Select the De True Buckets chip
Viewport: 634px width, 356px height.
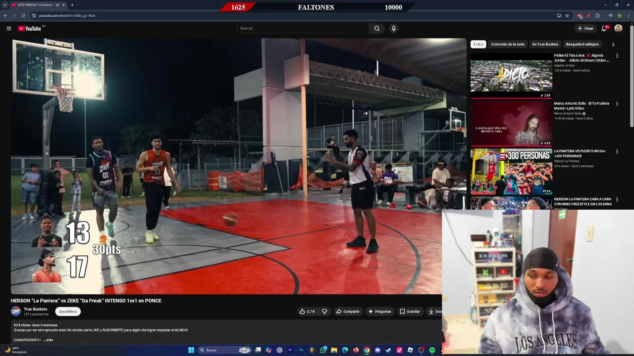pos(545,44)
